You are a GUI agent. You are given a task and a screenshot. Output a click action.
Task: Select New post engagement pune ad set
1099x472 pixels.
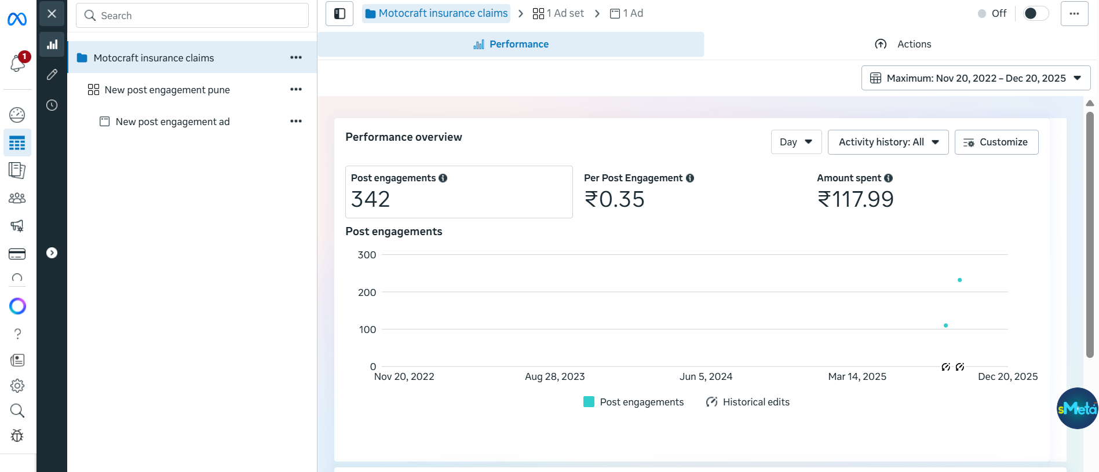point(167,90)
